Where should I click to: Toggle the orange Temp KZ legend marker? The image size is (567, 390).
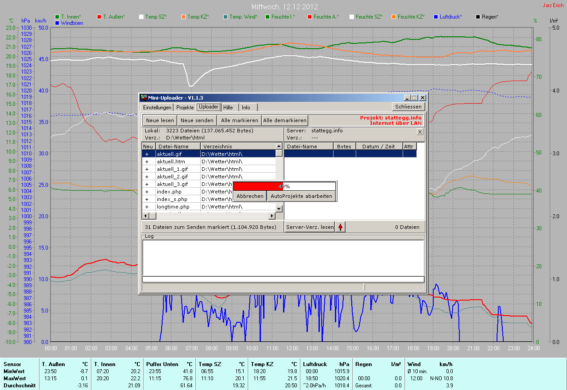tap(183, 17)
